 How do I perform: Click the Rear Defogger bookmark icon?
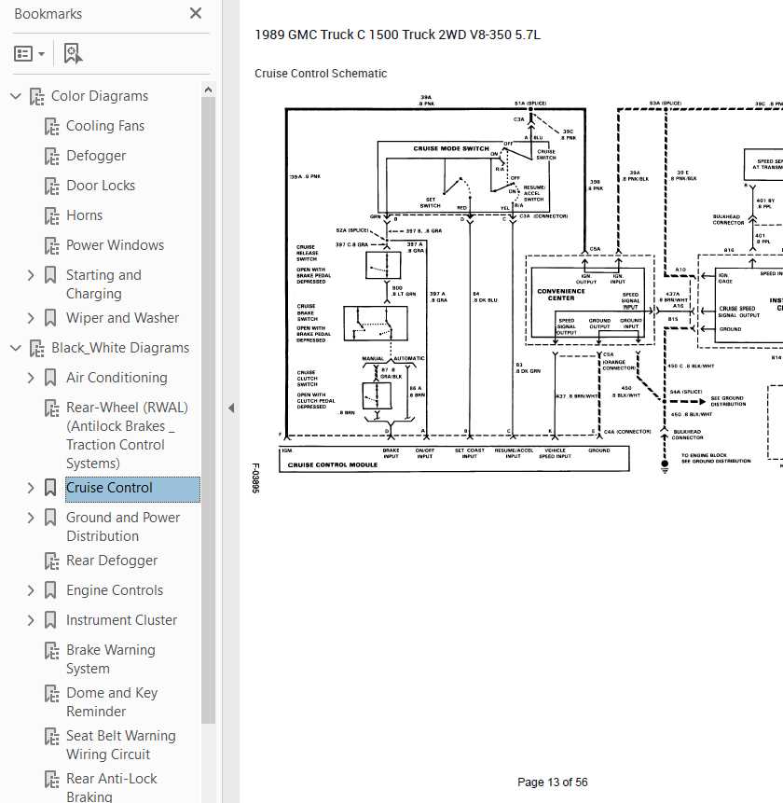[51, 561]
